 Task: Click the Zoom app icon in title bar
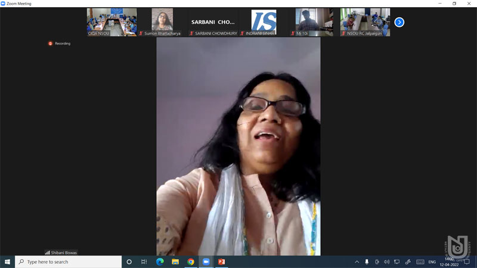tap(3, 4)
